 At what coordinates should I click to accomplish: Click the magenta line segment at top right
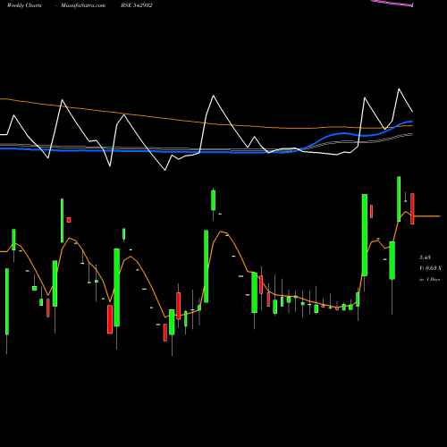coord(392,3)
